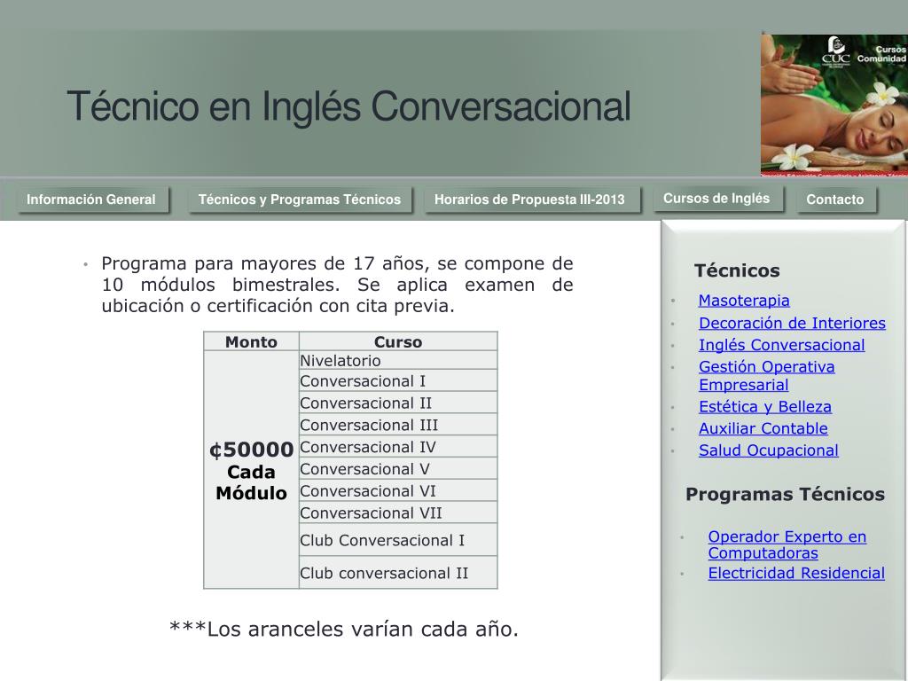Click the Monto column header
The image size is (908, 681).
[x=251, y=341]
